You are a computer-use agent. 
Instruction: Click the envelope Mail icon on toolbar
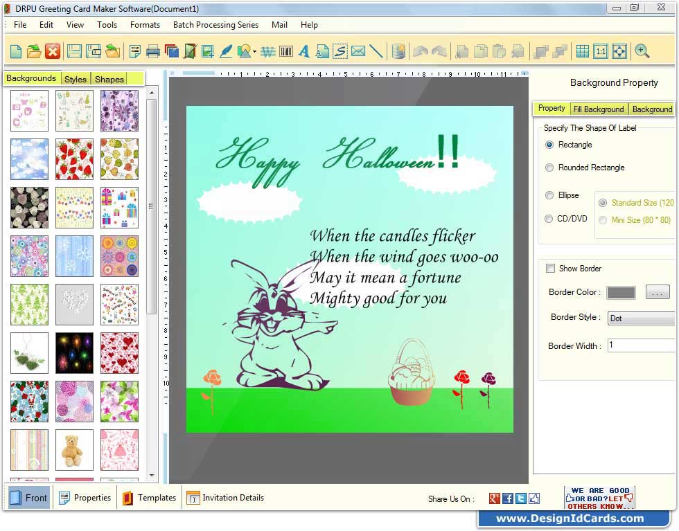point(358,51)
